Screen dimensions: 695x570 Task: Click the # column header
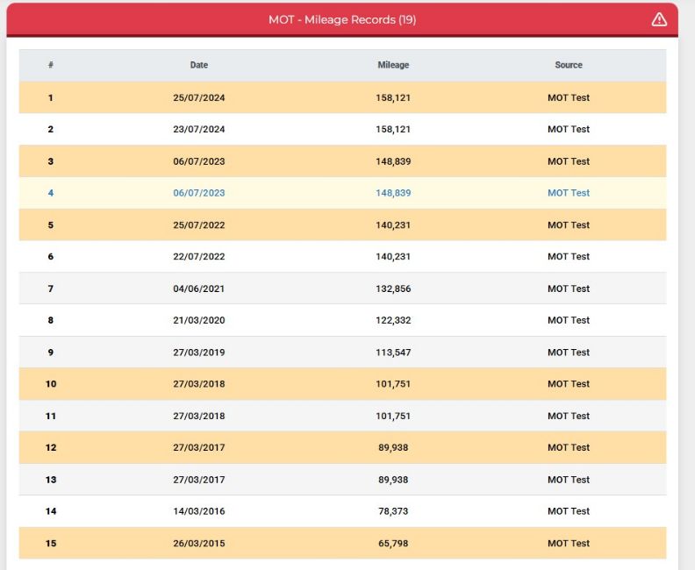[51, 65]
